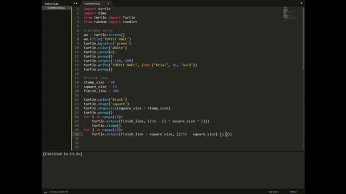Place cursor on line 'import time'
Image resolution: width=346 pixels, height=194 pixels.
tap(95, 13)
